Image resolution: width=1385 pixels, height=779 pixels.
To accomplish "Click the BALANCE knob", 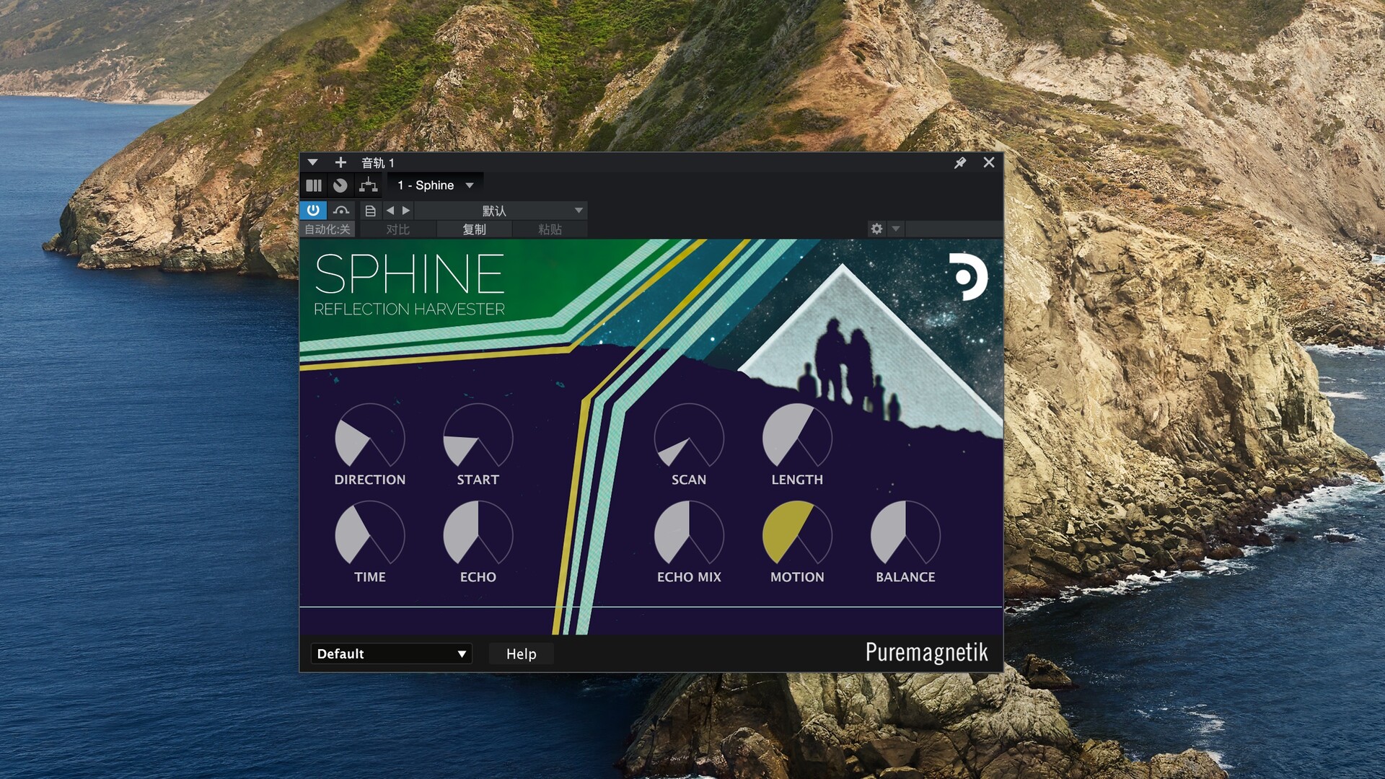I will tap(905, 534).
